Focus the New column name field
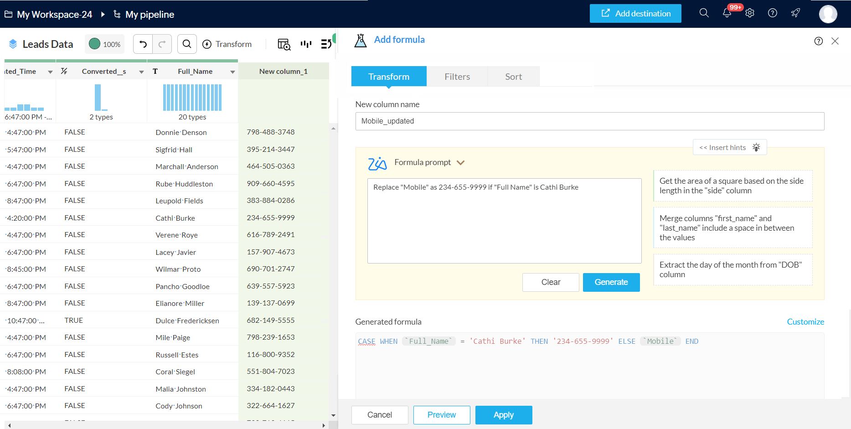This screenshot has height=429, width=851. (590, 121)
